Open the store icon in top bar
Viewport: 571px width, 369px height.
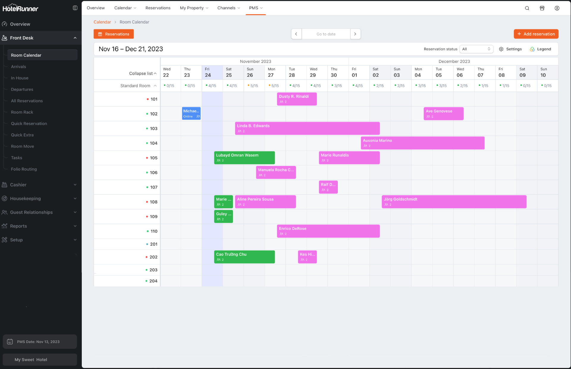coord(542,8)
